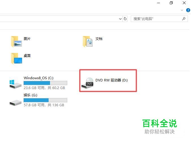Click the C: drive usage bar
This screenshot has width=191, height=144.
[x=45, y=83]
